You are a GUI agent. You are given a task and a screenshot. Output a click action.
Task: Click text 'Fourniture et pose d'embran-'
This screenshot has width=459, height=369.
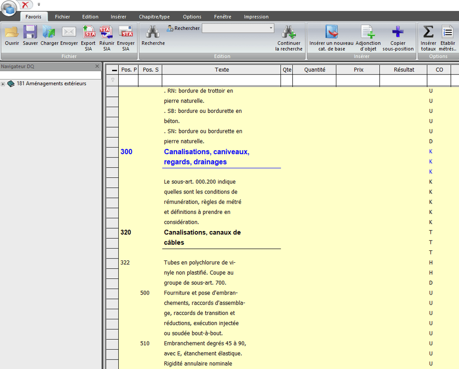pyautogui.click(x=201, y=293)
